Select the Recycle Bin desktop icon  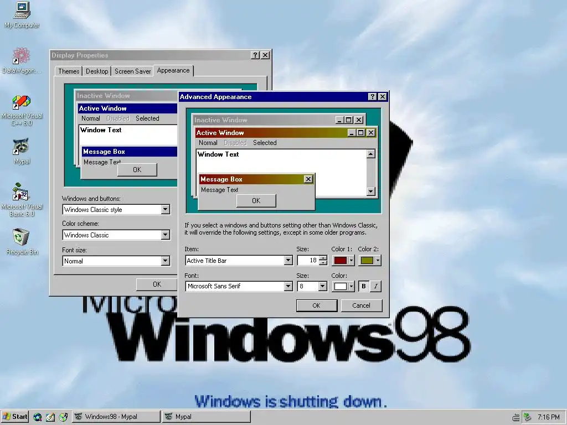pos(22,242)
